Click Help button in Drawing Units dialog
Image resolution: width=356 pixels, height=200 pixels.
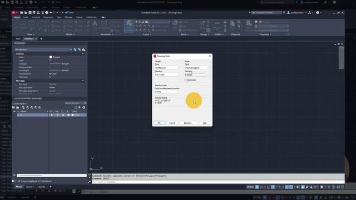click(204, 123)
